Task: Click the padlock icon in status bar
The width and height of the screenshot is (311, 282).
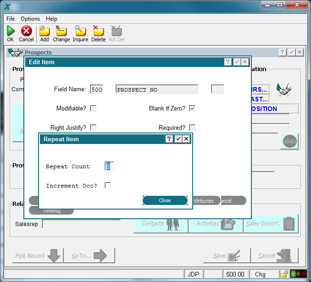Action: pos(284,274)
